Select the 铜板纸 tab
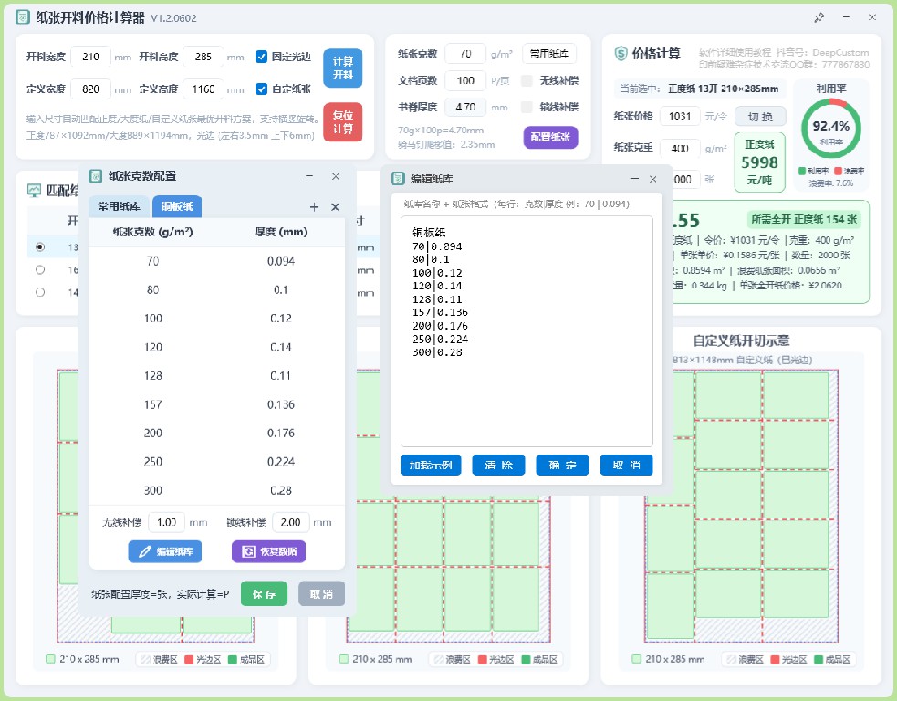 pyautogui.click(x=177, y=206)
